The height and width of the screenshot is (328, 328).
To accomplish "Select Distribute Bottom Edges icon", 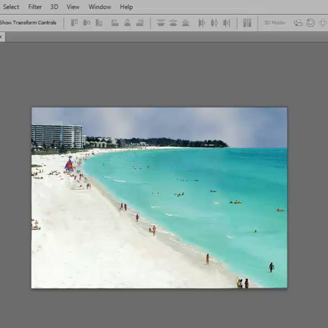I will pyautogui.click(x=186, y=22).
